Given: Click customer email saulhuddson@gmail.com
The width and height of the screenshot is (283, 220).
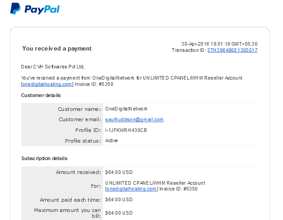Looking at the screenshot, I should tap(134, 120).
